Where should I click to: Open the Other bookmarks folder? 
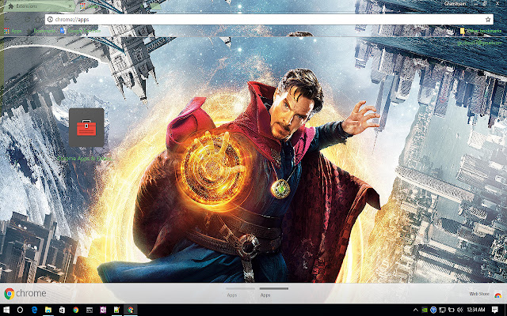click(x=481, y=31)
